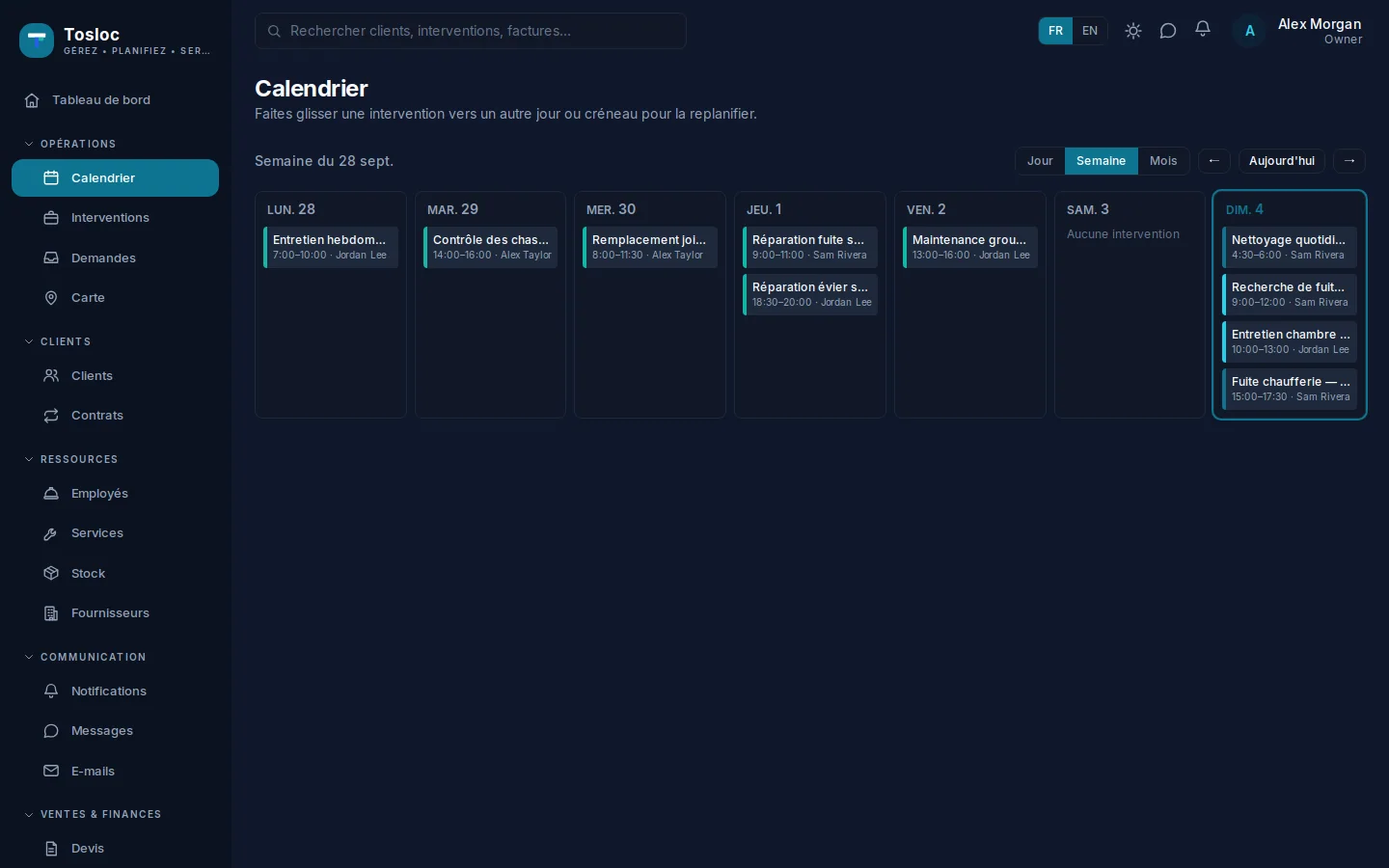The width and height of the screenshot is (1389, 868).
Task: Open Demandes inbox icon in sidebar
Action: pos(51,258)
